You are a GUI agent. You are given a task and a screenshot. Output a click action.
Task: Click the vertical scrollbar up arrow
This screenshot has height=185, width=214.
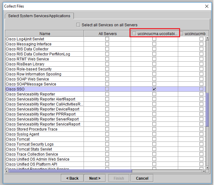207,38
